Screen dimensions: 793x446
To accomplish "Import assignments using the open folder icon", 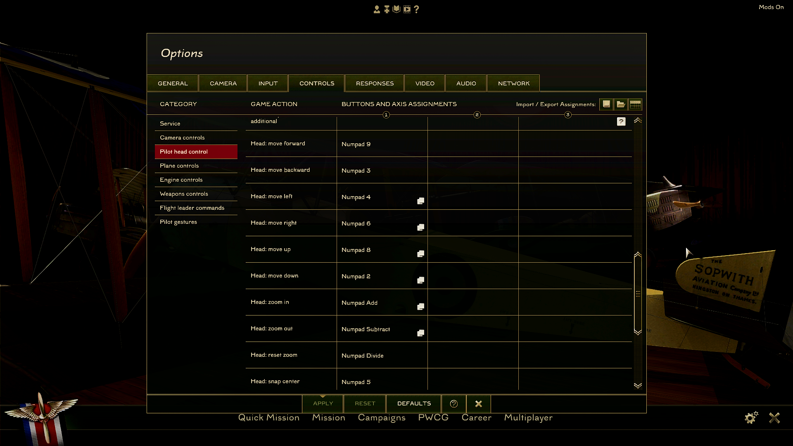I will (x=621, y=104).
